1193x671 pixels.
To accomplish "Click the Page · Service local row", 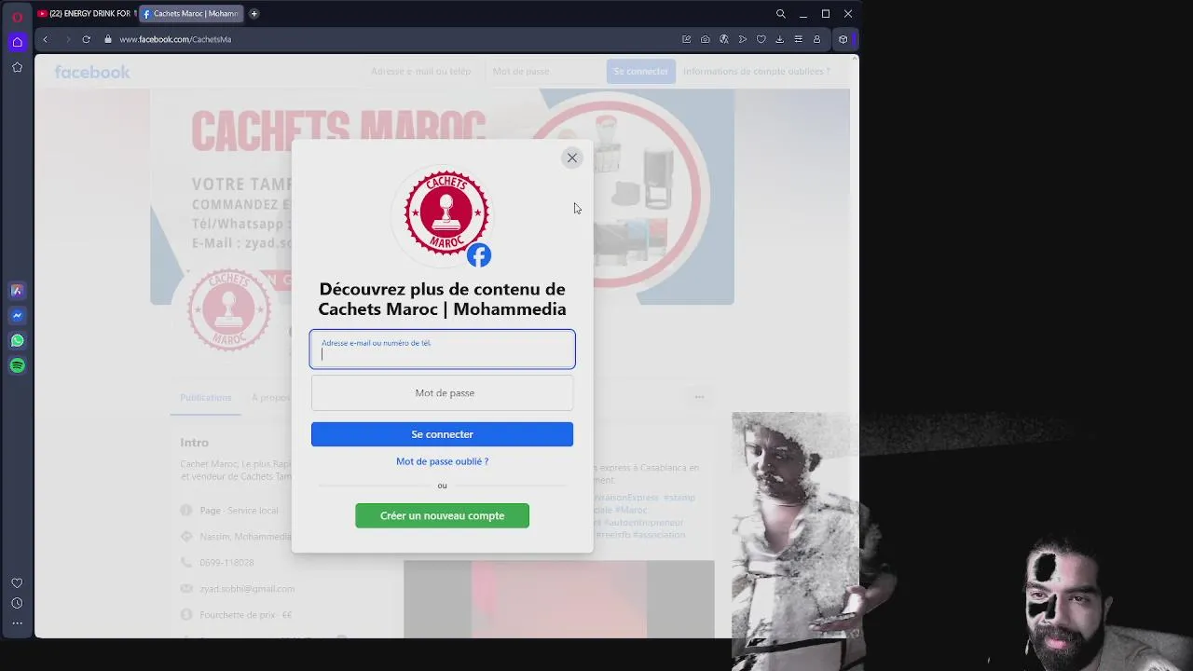I will tap(229, 511).
